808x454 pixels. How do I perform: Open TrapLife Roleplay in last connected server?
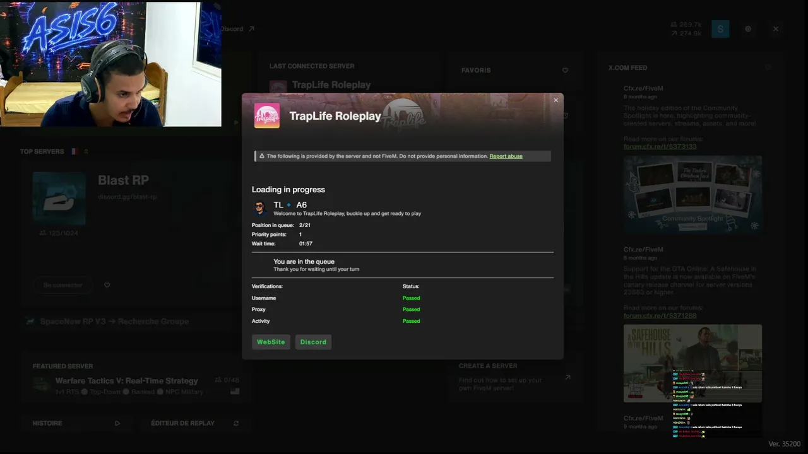[331, 85]
